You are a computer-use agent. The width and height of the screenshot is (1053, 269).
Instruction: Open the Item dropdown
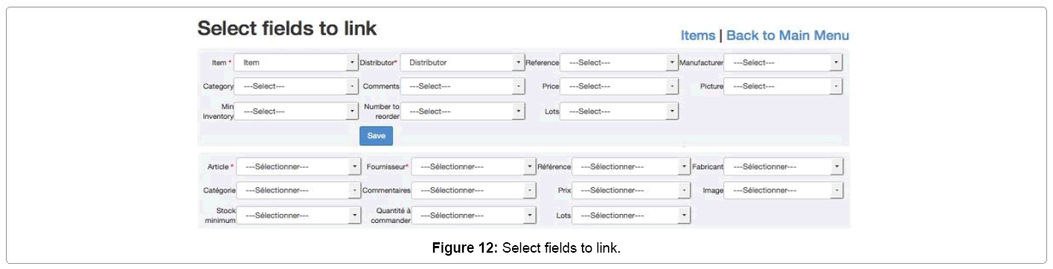pos(296,63)
